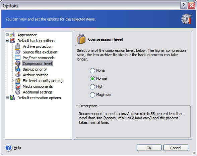
Task: Select the High compression radio button
Action: [92, 87]
